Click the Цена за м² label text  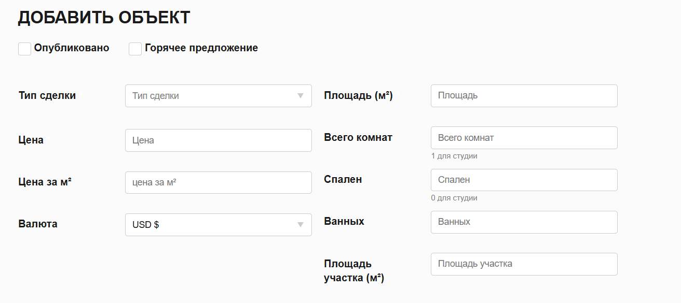45,182
